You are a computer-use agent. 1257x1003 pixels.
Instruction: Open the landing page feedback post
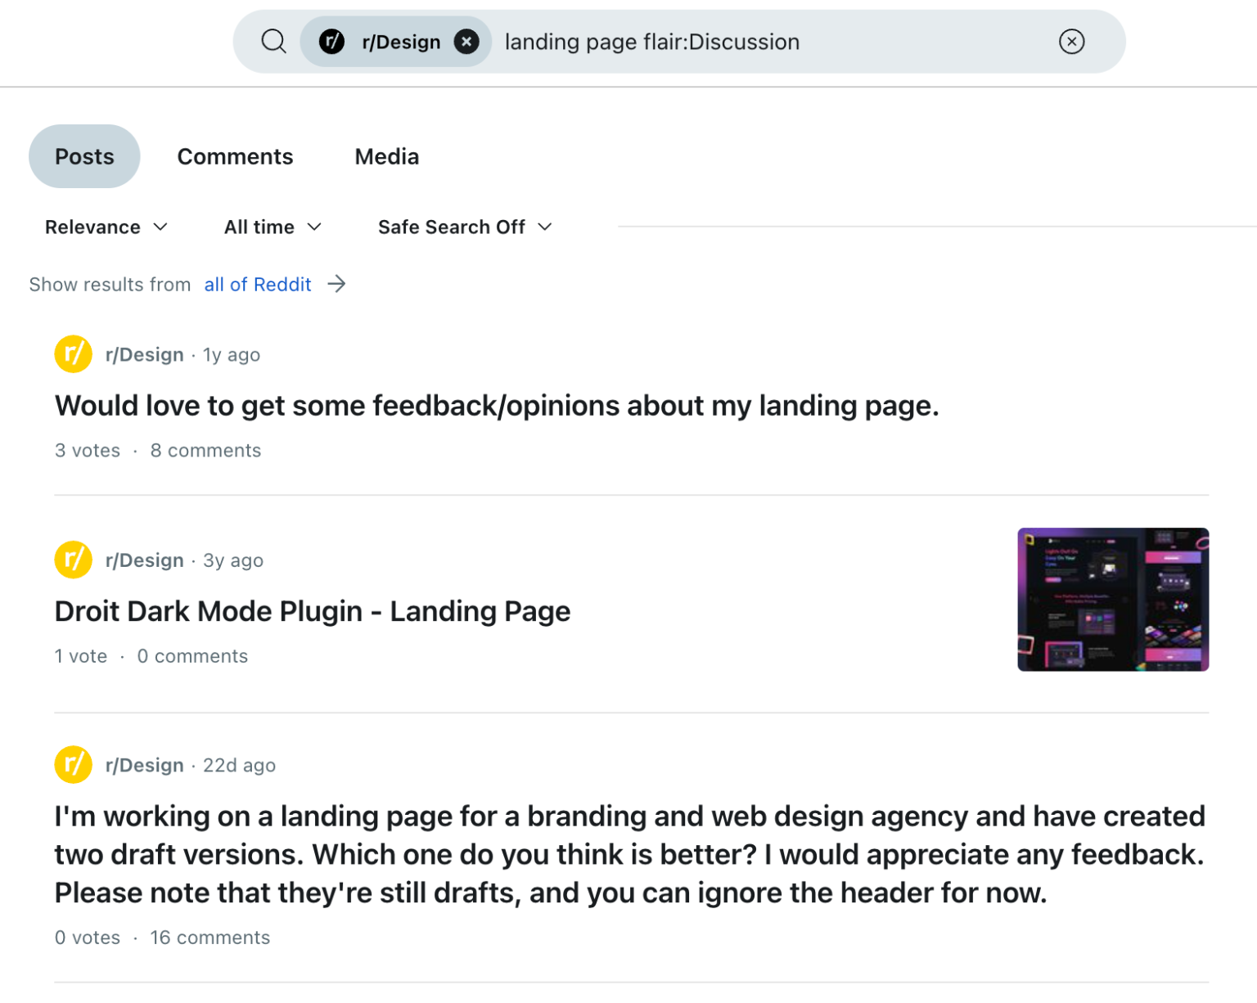coord(496,405)
